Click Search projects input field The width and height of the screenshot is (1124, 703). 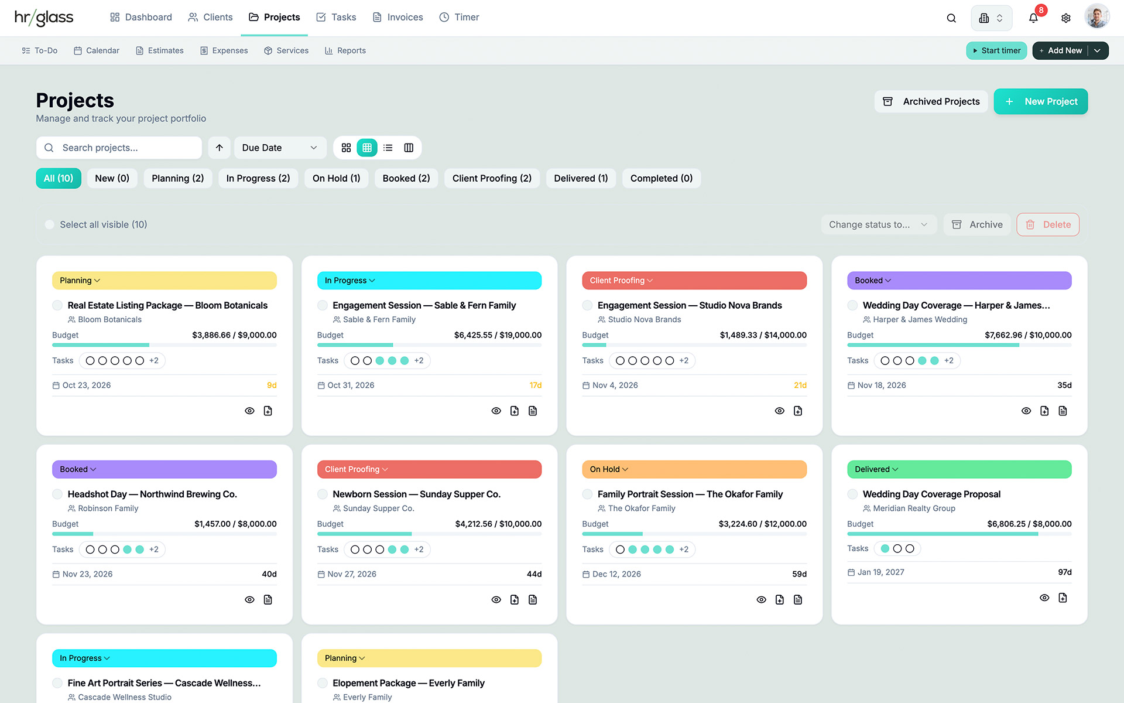[119, 148]
